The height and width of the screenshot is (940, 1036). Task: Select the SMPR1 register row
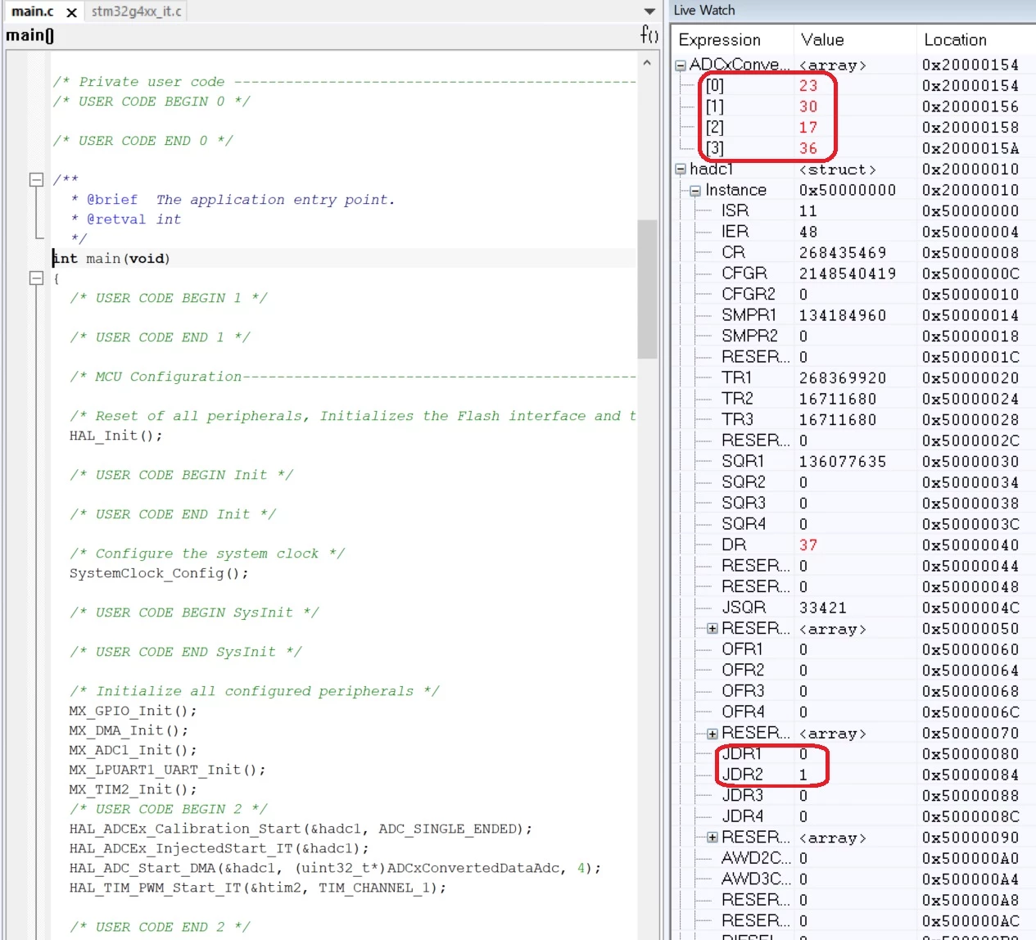pyautogui.click(x=854, y=316)
